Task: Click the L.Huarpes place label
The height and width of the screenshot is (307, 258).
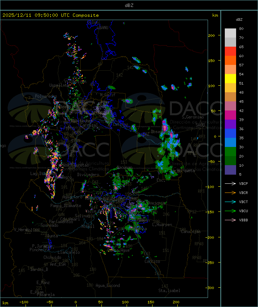Action: (162, 225)
